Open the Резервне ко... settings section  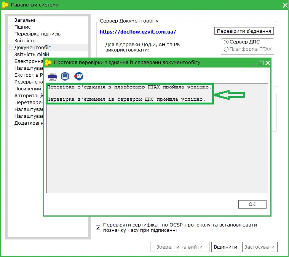[29, 82]
